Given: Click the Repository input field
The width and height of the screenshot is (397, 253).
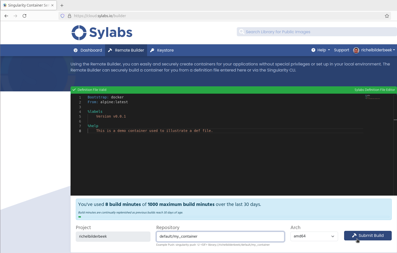Looking at the screenshot, I should [220, 236].
